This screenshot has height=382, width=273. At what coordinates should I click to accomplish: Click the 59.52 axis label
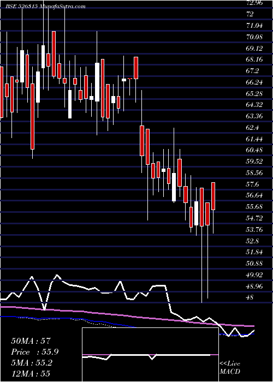point(255,162)
